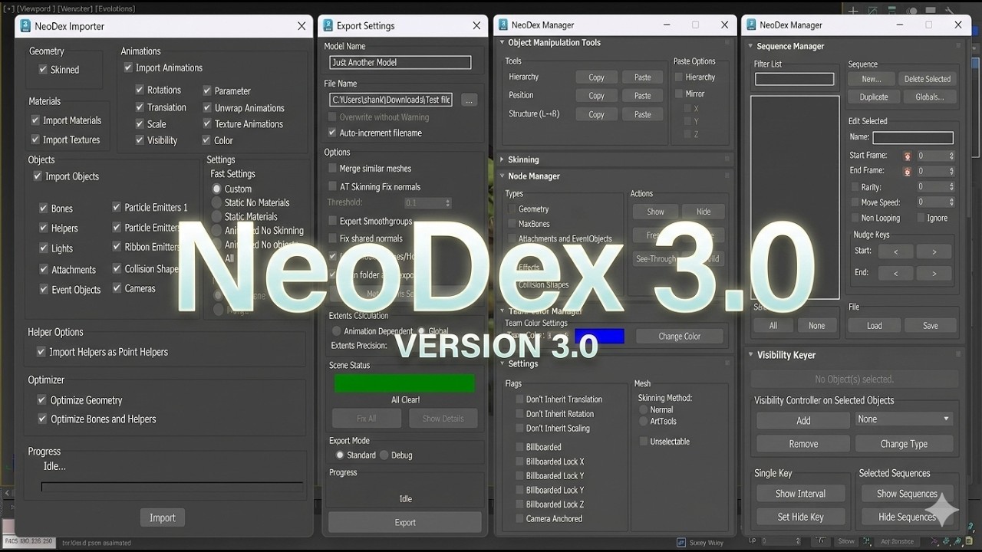The width and height of the screenshot is (982, 552).
Task: Click the File Name path field
Action: (x=391, y=100)
